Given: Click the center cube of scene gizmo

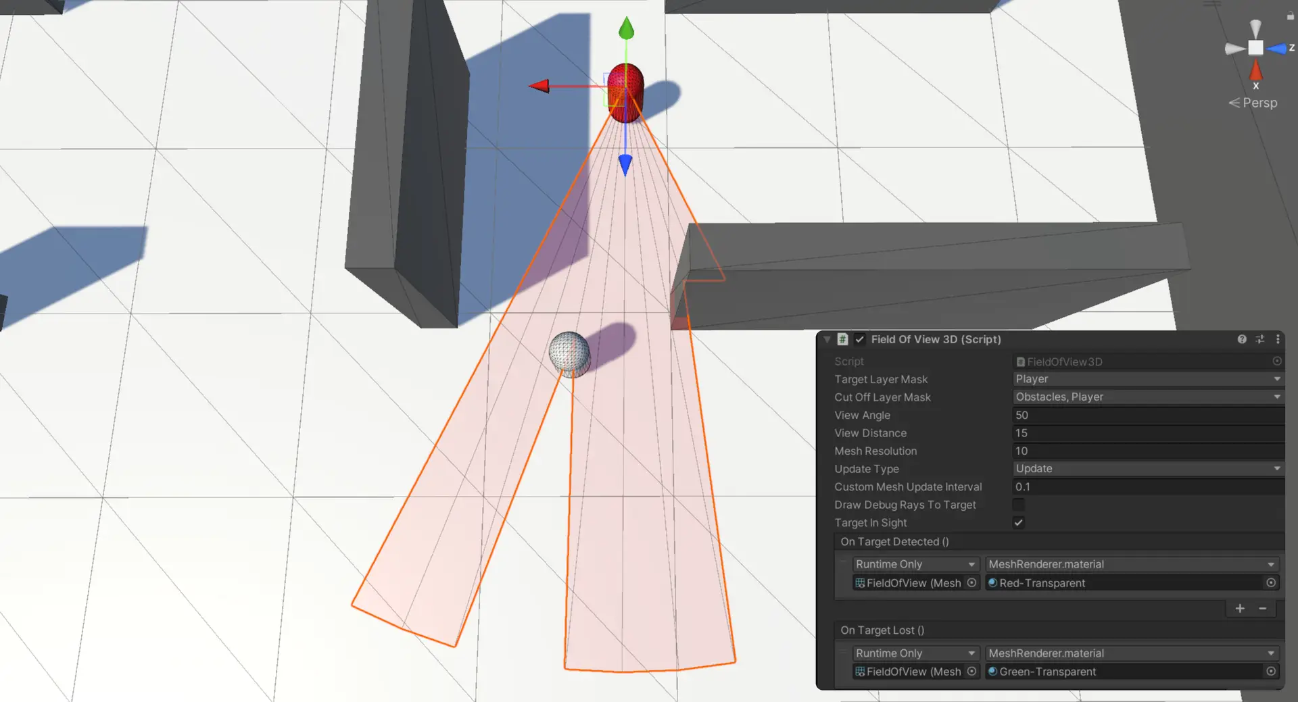Looking at the screenshot, I should click(x=1255, y=47).
